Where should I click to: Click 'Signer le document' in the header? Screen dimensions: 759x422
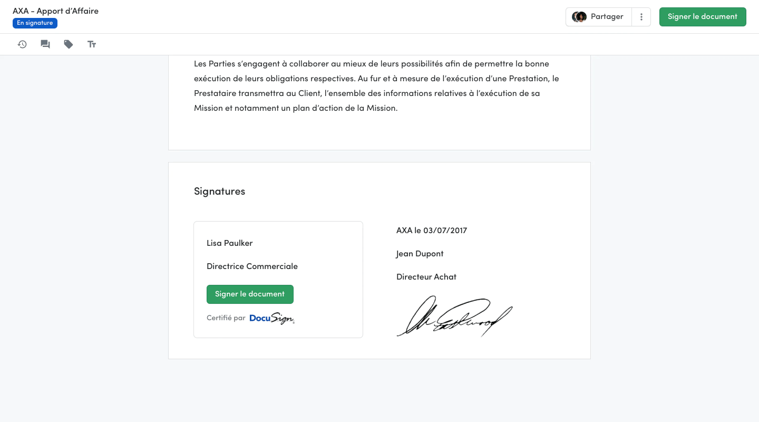coord(703,16)
